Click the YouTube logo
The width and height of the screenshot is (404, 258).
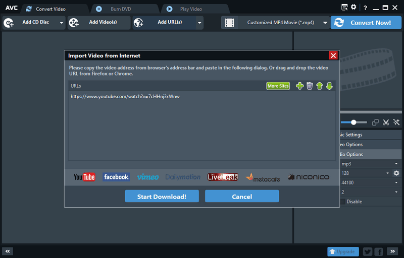(84, 177)
